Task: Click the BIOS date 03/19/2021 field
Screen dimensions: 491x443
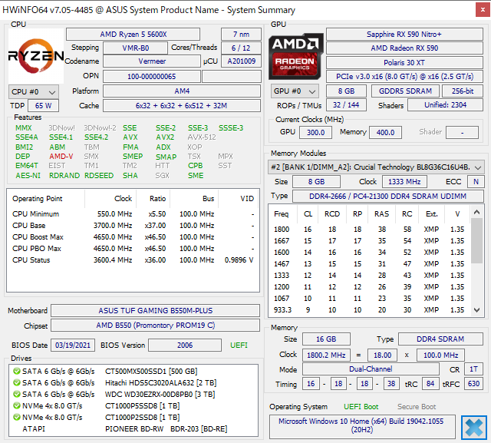Action: 73,345
